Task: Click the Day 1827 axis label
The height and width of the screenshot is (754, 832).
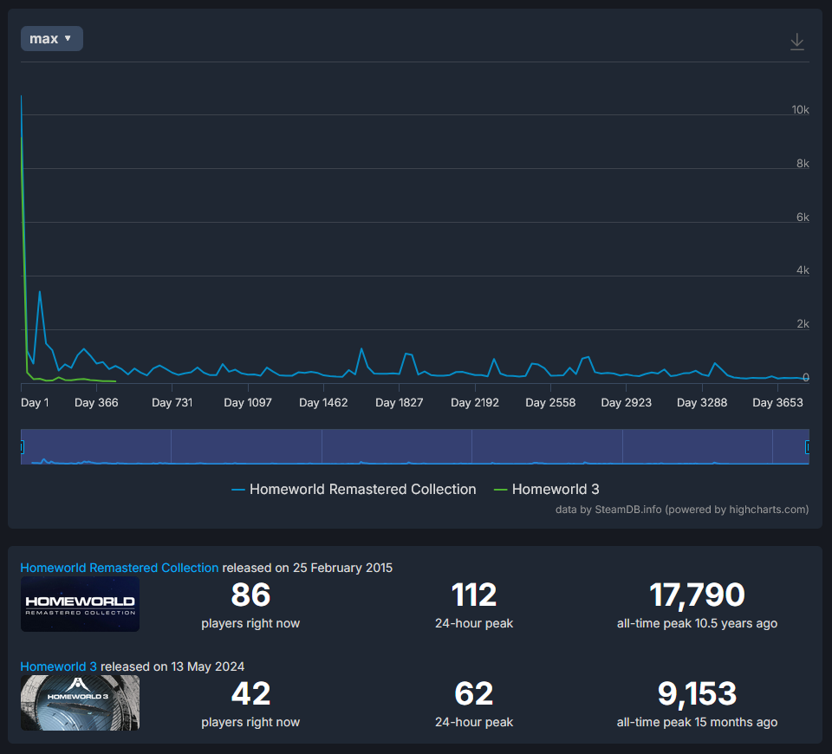Action: (x=399, y=403)
